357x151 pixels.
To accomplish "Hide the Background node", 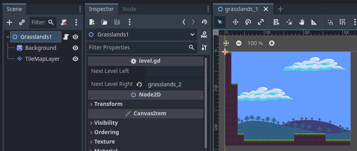I will pos(75,48).
